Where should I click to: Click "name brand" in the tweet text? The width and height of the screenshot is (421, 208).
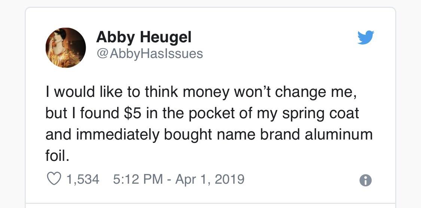[x=259, y=134]
